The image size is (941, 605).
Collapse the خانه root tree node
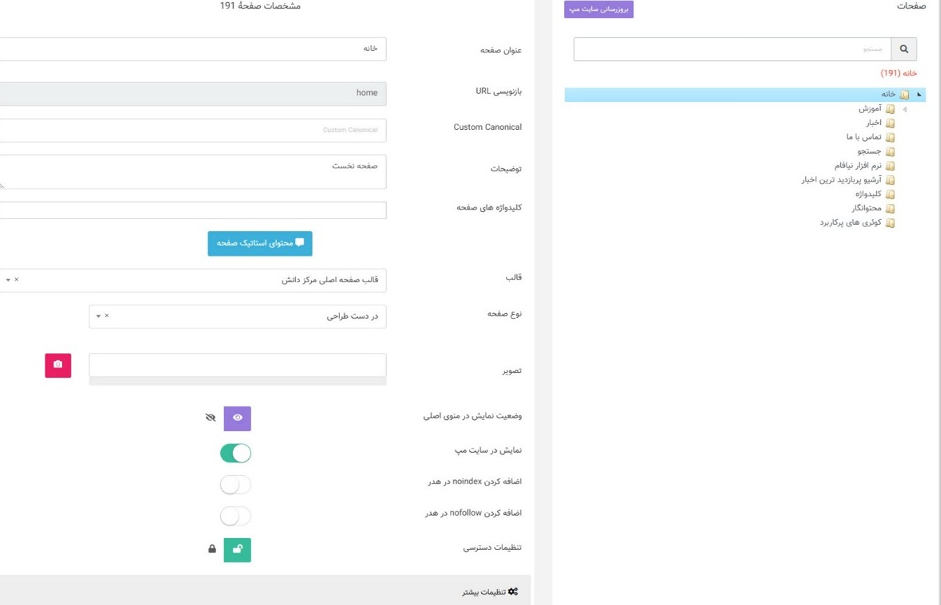point(919,94)
